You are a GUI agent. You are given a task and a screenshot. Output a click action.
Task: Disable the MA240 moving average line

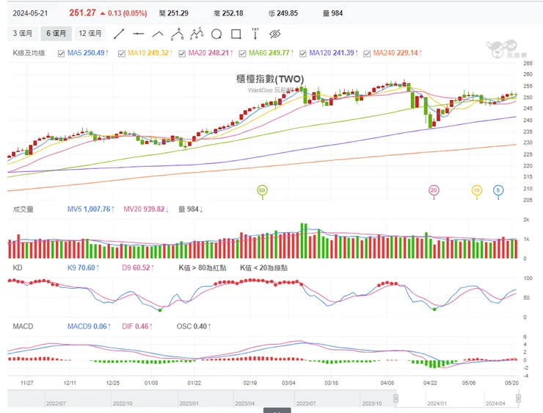click(x=367, y=53)
